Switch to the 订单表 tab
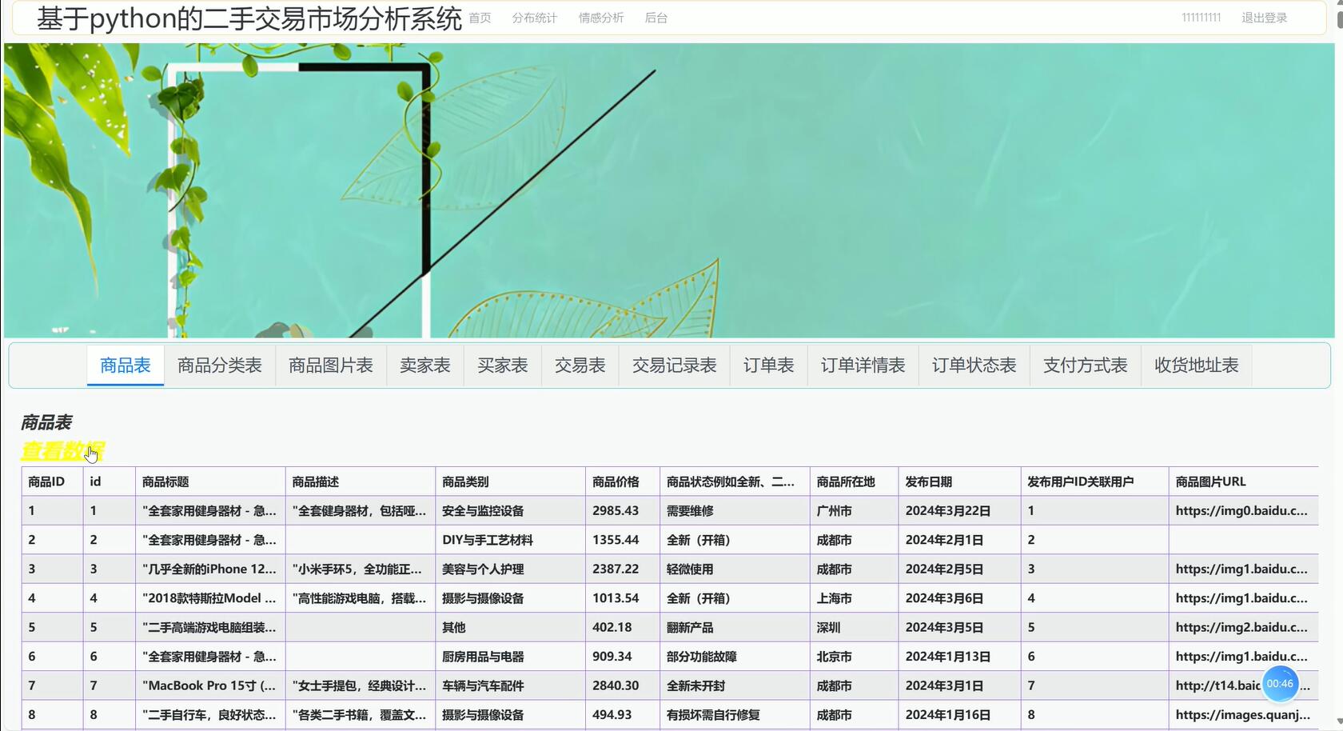1343x731 pixels. (x=768, y=365)
